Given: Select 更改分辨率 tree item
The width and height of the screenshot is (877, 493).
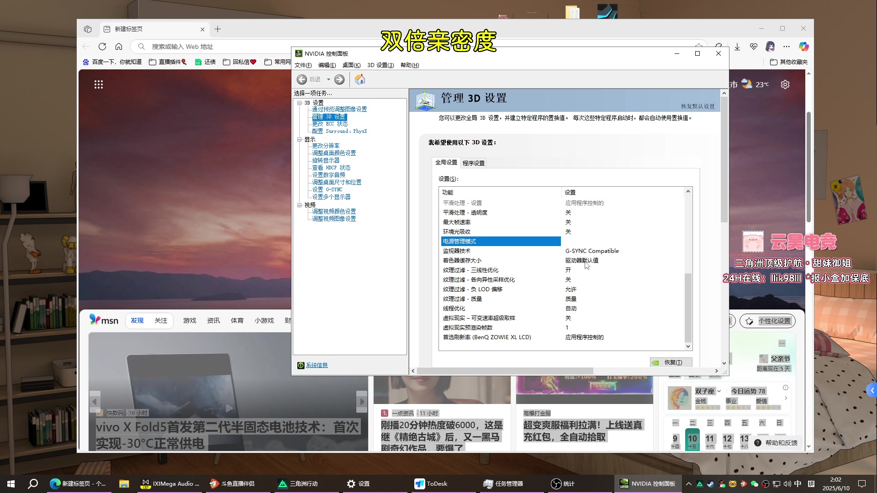Looking at the screenshot, I should pyautogui.click(x=326, y=146).
